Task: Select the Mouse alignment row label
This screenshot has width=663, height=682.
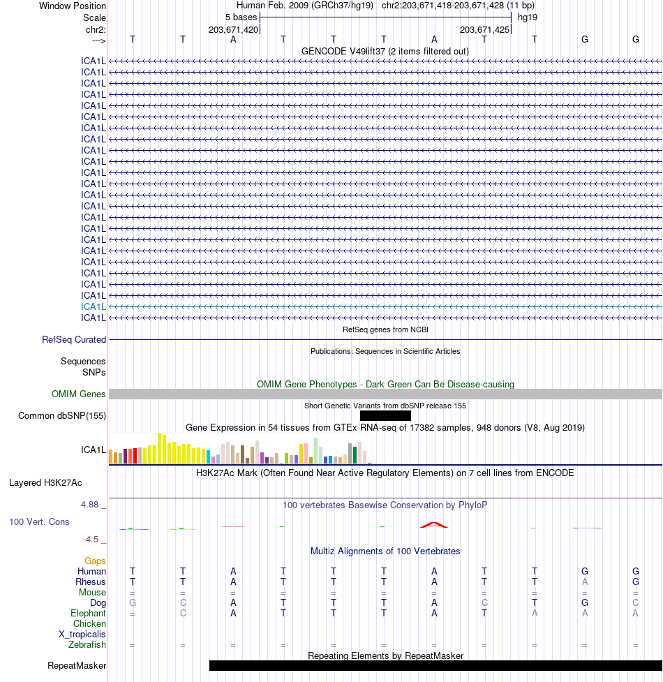Action: (x=92, y=593)
